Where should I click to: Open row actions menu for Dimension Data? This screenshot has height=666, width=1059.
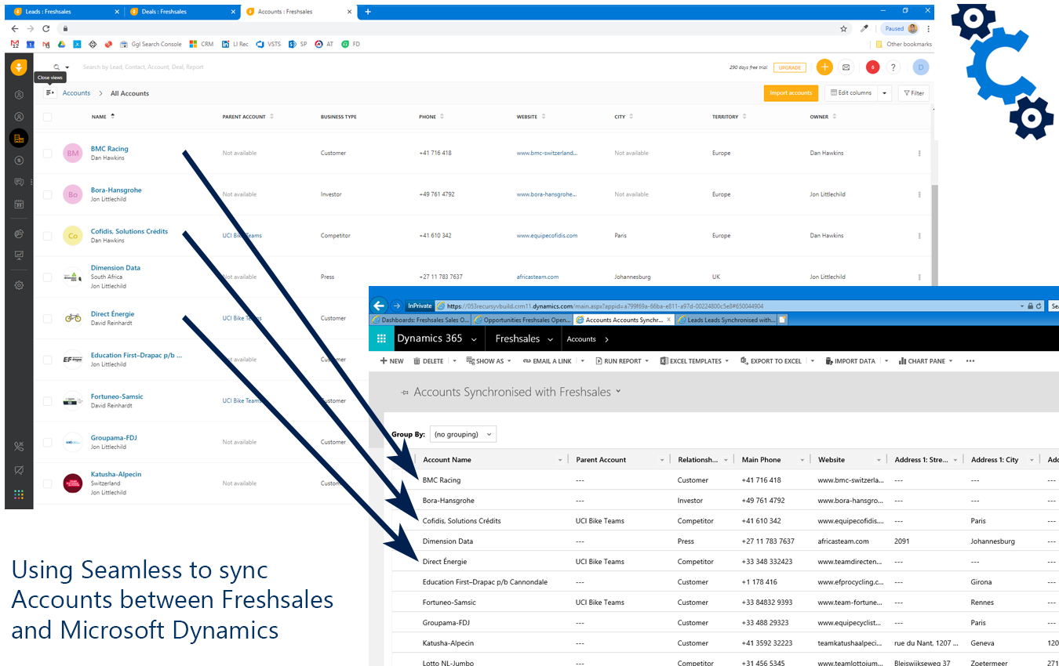pos(919,277)
